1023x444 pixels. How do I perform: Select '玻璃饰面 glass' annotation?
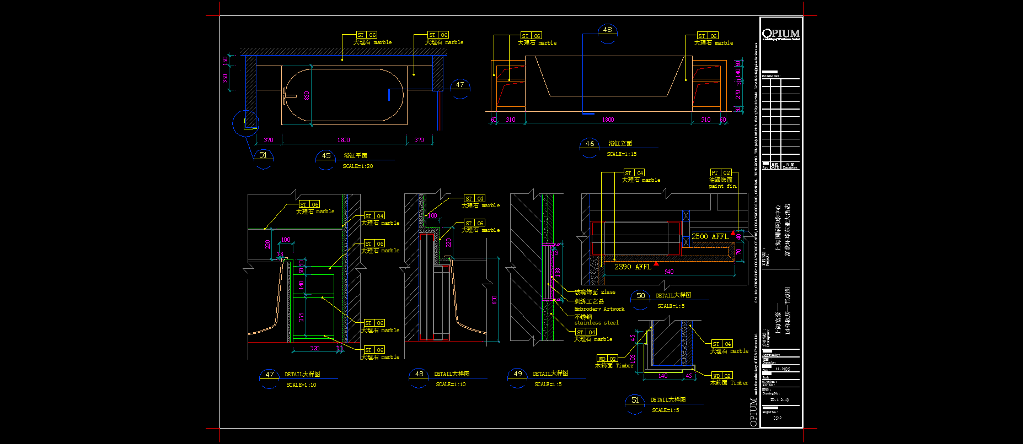tap(595, 292)
